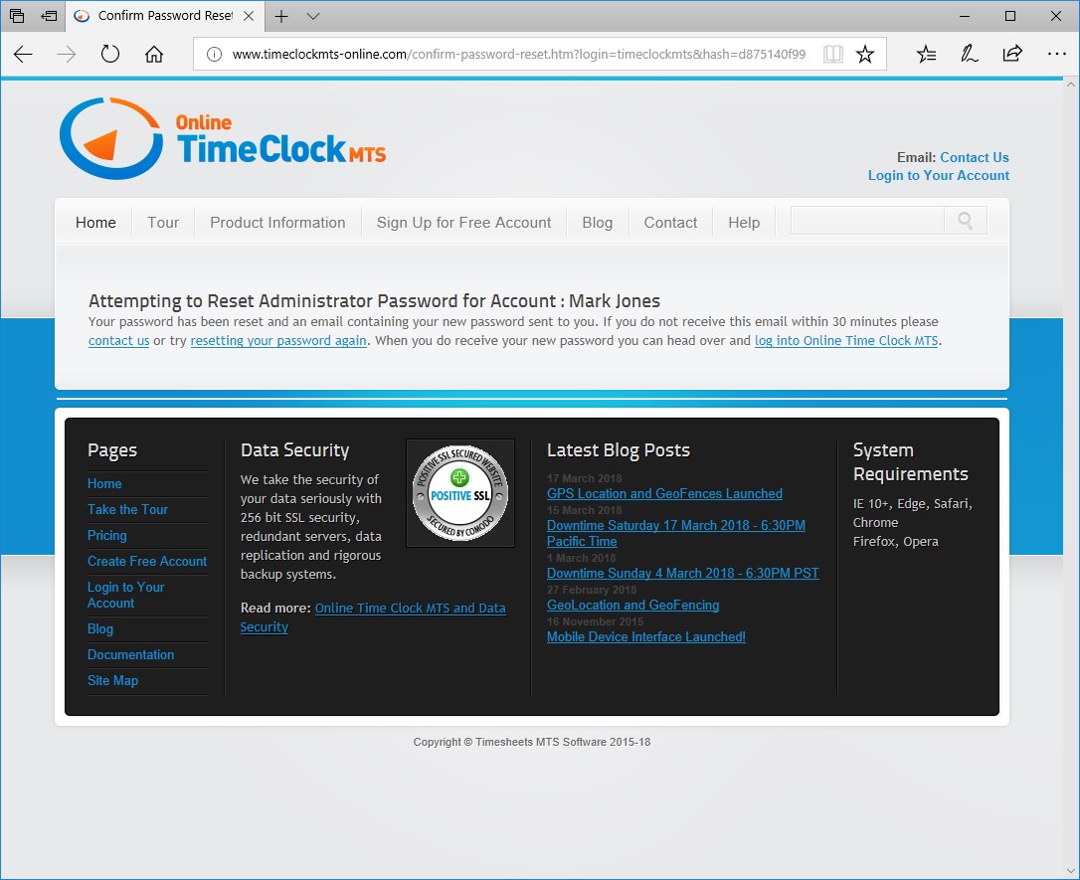Click the site search magnifier icon
1080x880 pixels.
point(965,221)
